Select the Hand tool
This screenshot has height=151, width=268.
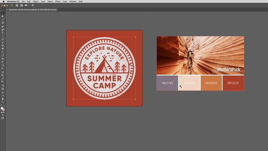[x=3, y=99]
